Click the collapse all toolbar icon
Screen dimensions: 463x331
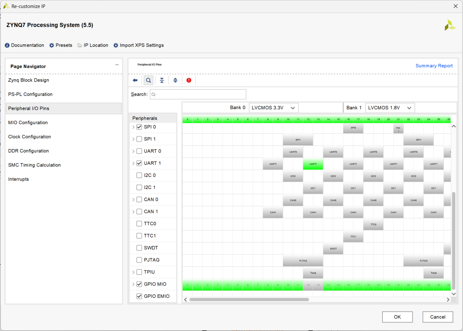point(162,80)
